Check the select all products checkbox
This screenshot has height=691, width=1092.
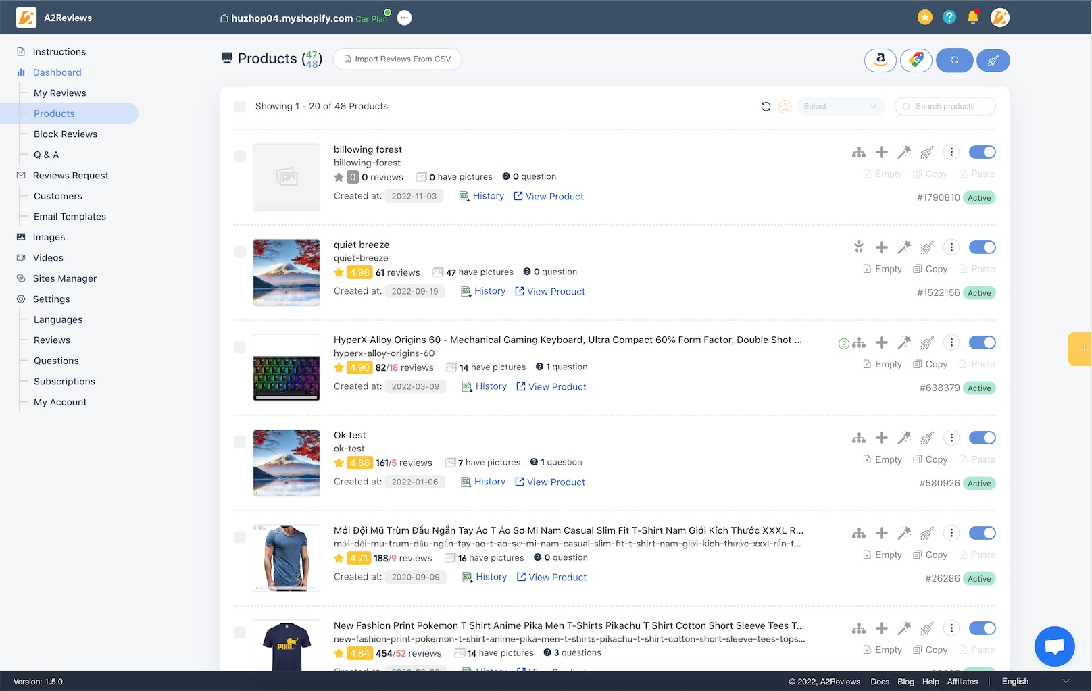[240, 107]
